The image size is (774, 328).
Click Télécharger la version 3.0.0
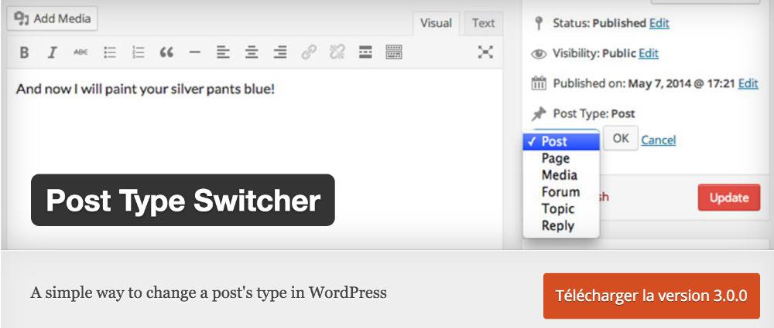tap(652, 296)
